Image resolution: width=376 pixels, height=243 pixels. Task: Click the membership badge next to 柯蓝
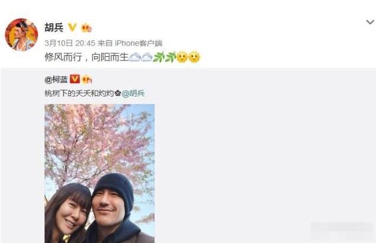coord(87,79)
